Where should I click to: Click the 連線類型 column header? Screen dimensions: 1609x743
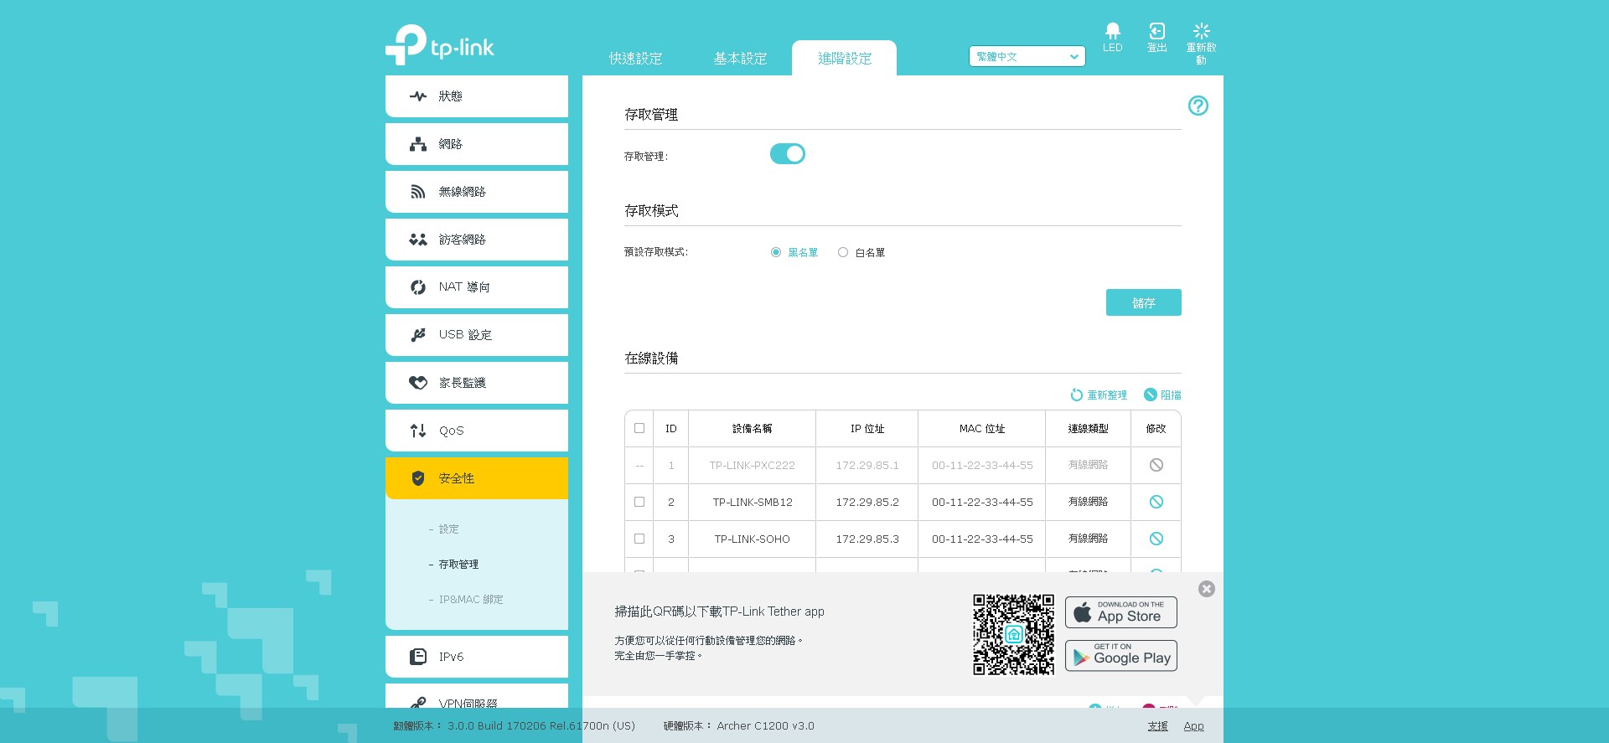1088,428
